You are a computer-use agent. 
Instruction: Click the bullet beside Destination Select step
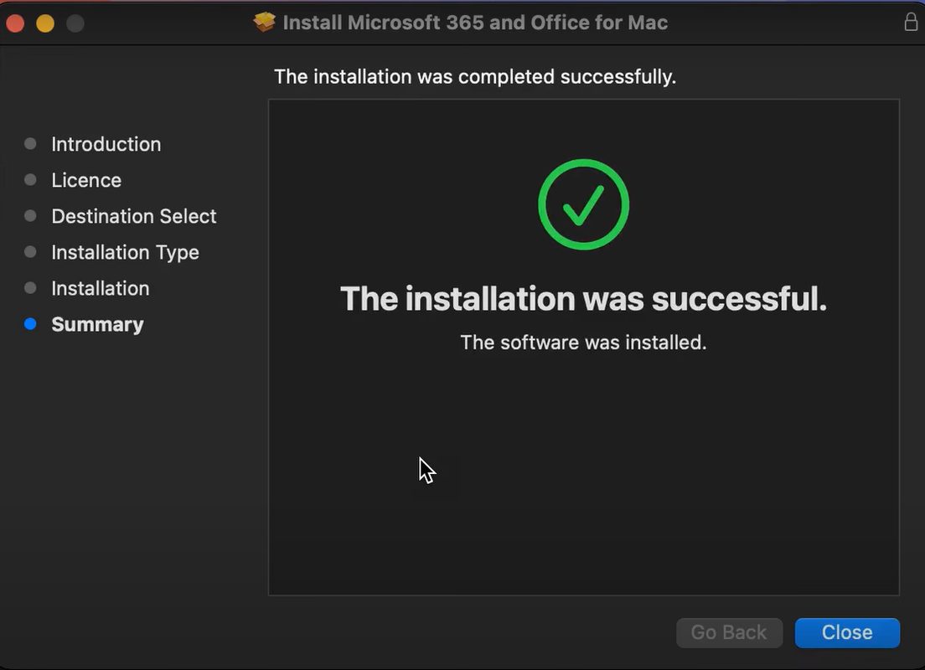point(29,216)
